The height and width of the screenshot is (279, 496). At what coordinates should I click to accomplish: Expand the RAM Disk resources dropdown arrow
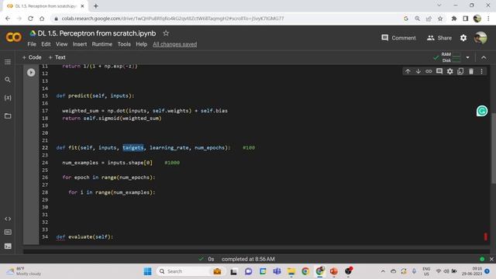(467, 57)
